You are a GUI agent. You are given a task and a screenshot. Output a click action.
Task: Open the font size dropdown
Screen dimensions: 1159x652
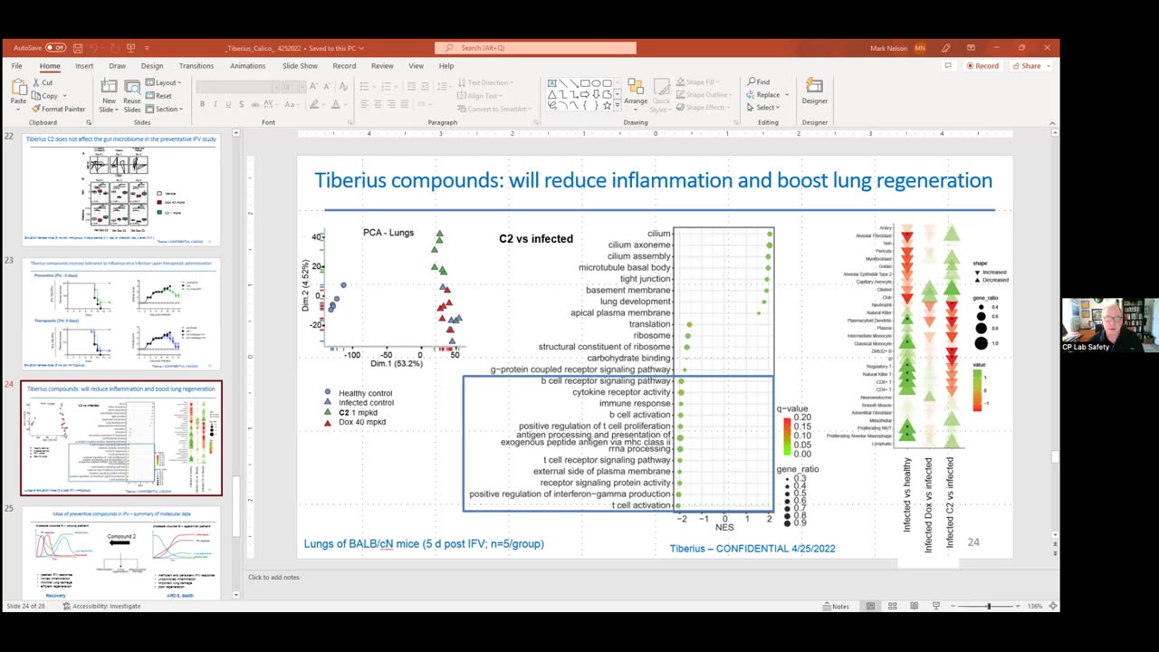(301, 87)
